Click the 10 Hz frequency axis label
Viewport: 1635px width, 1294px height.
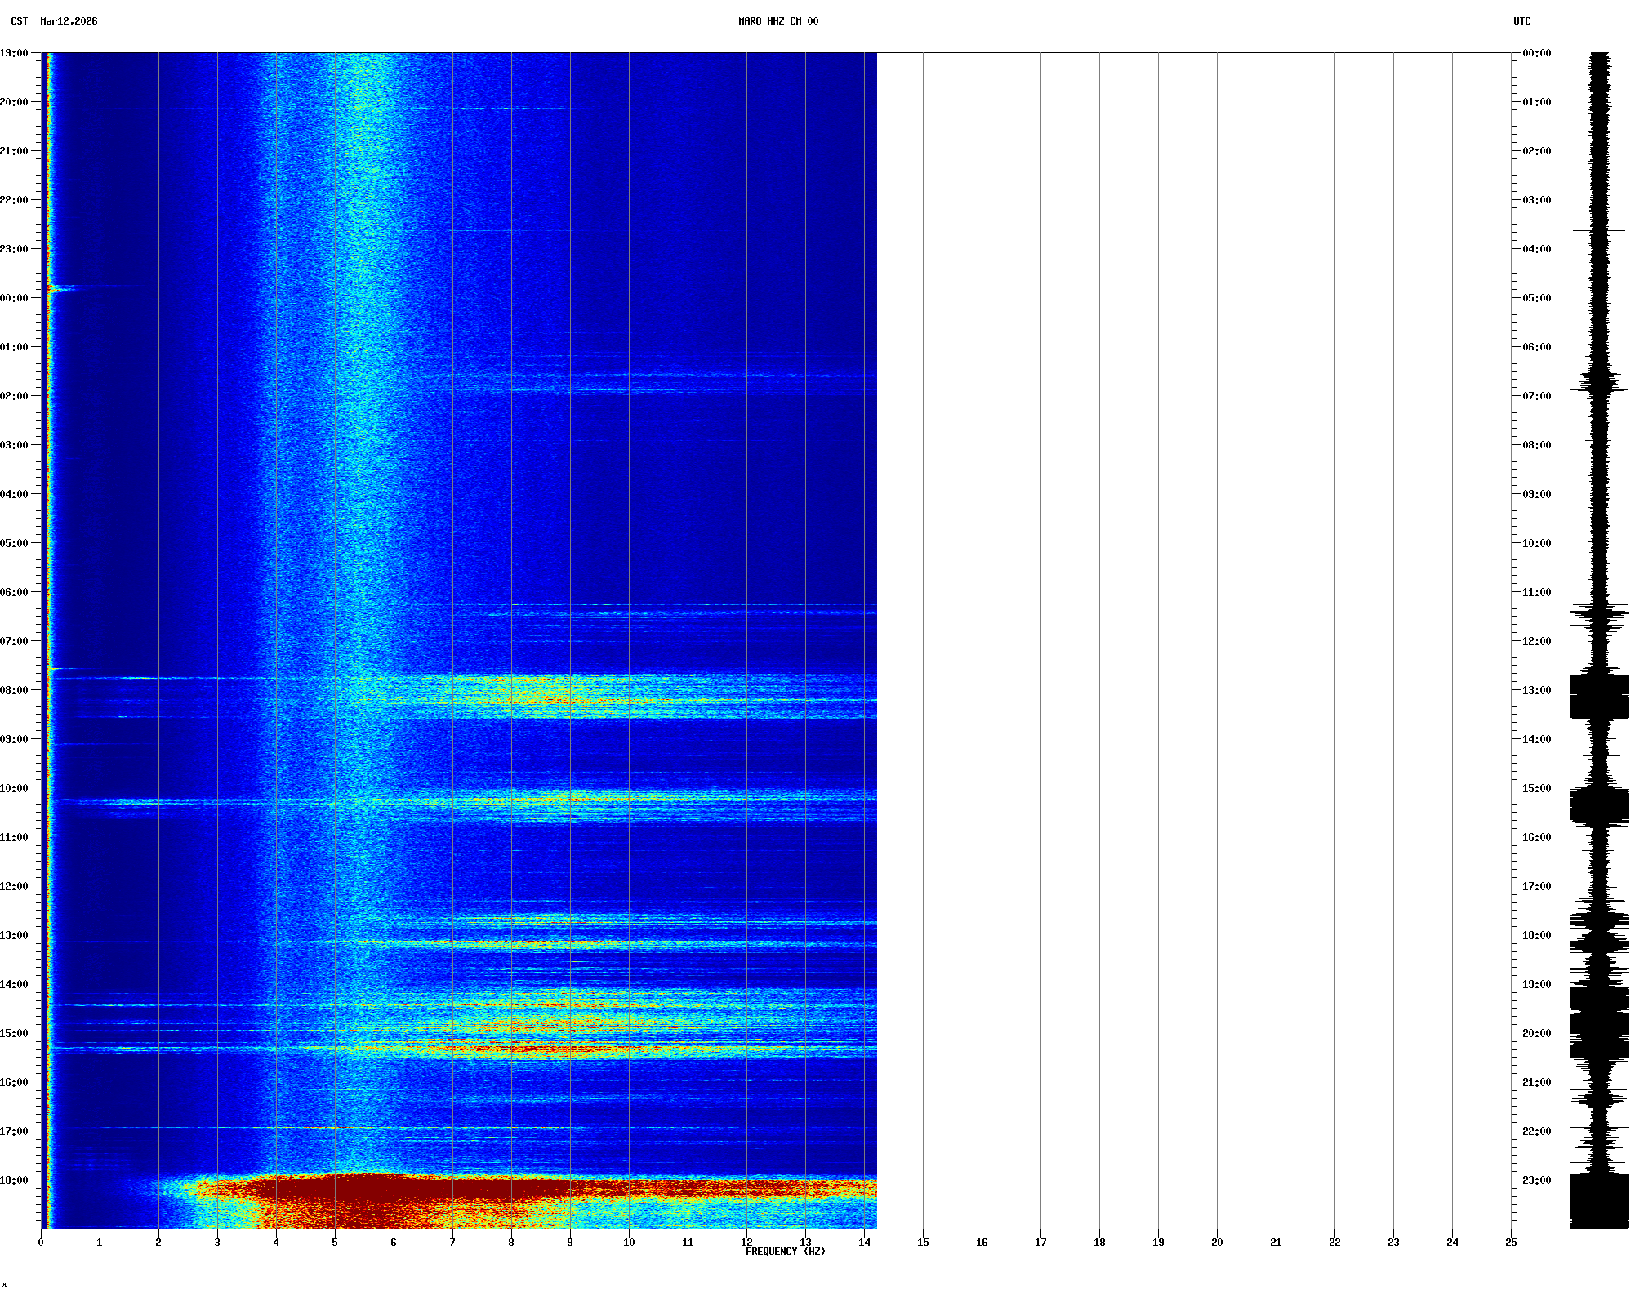[629, 1243]
